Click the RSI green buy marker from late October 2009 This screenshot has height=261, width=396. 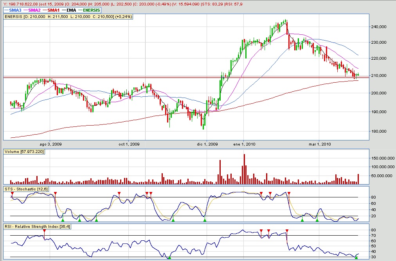click(x=169, y=258)
